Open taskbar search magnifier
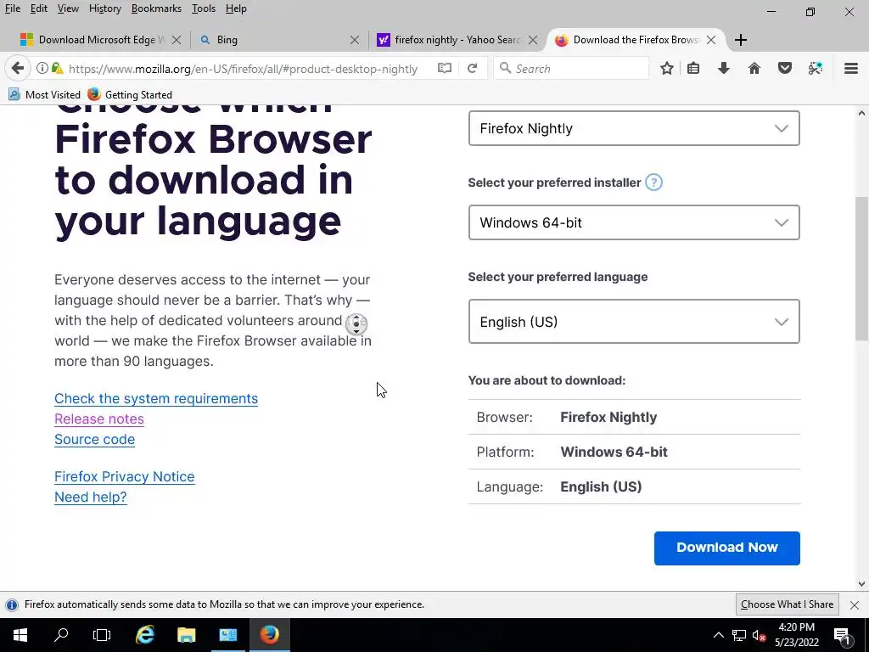This screenshot has width=869, height=652. [x=61, y=635]
